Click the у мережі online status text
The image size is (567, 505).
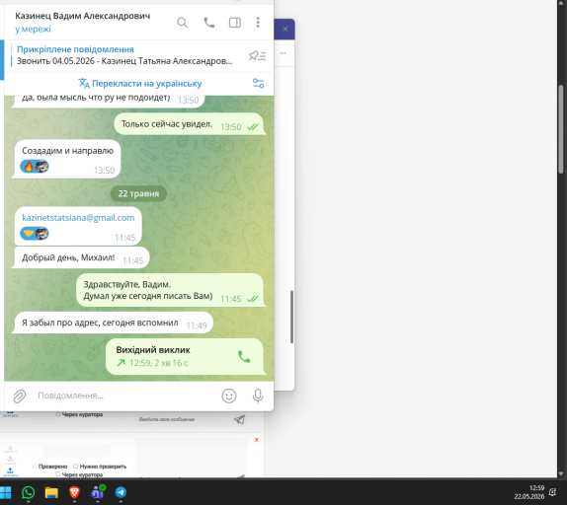pos(33,30)
